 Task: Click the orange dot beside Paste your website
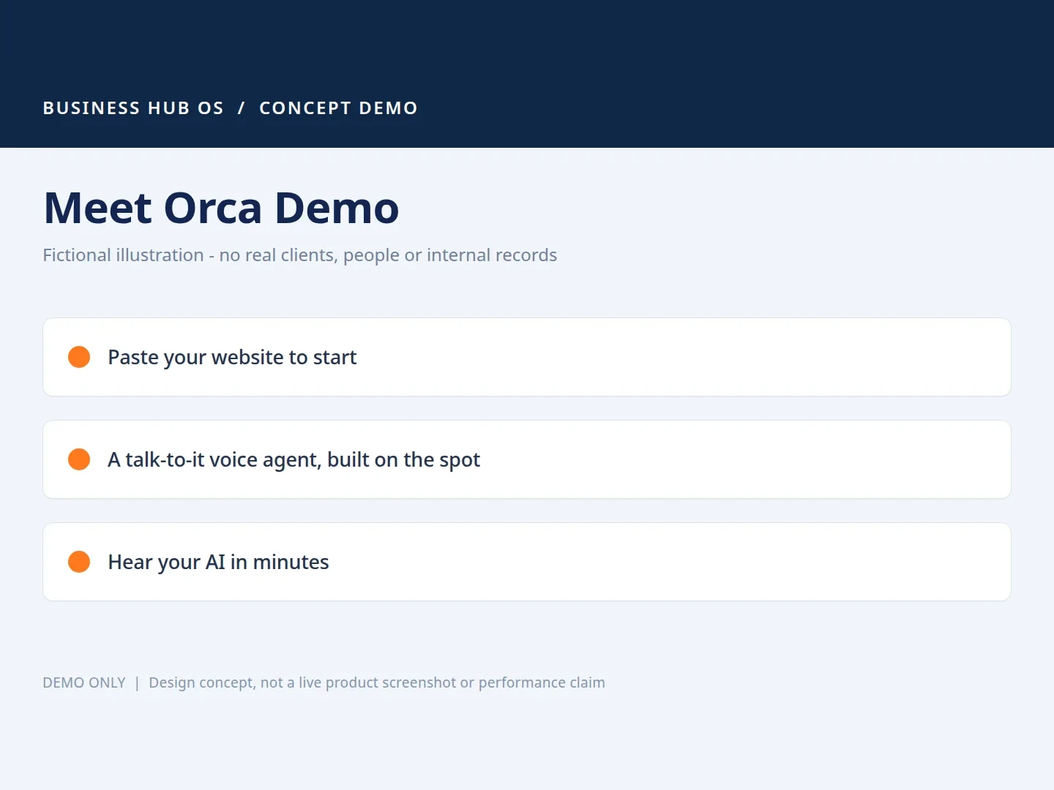(x=79, y=357)
